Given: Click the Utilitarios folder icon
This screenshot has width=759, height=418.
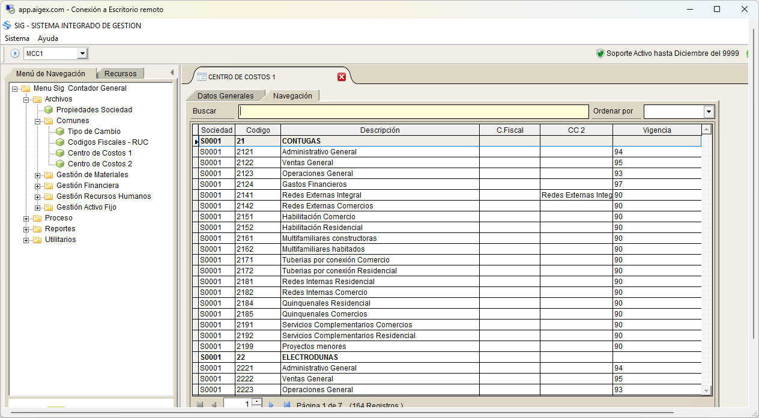Looking at the screenshot, I should pos(37,240).
